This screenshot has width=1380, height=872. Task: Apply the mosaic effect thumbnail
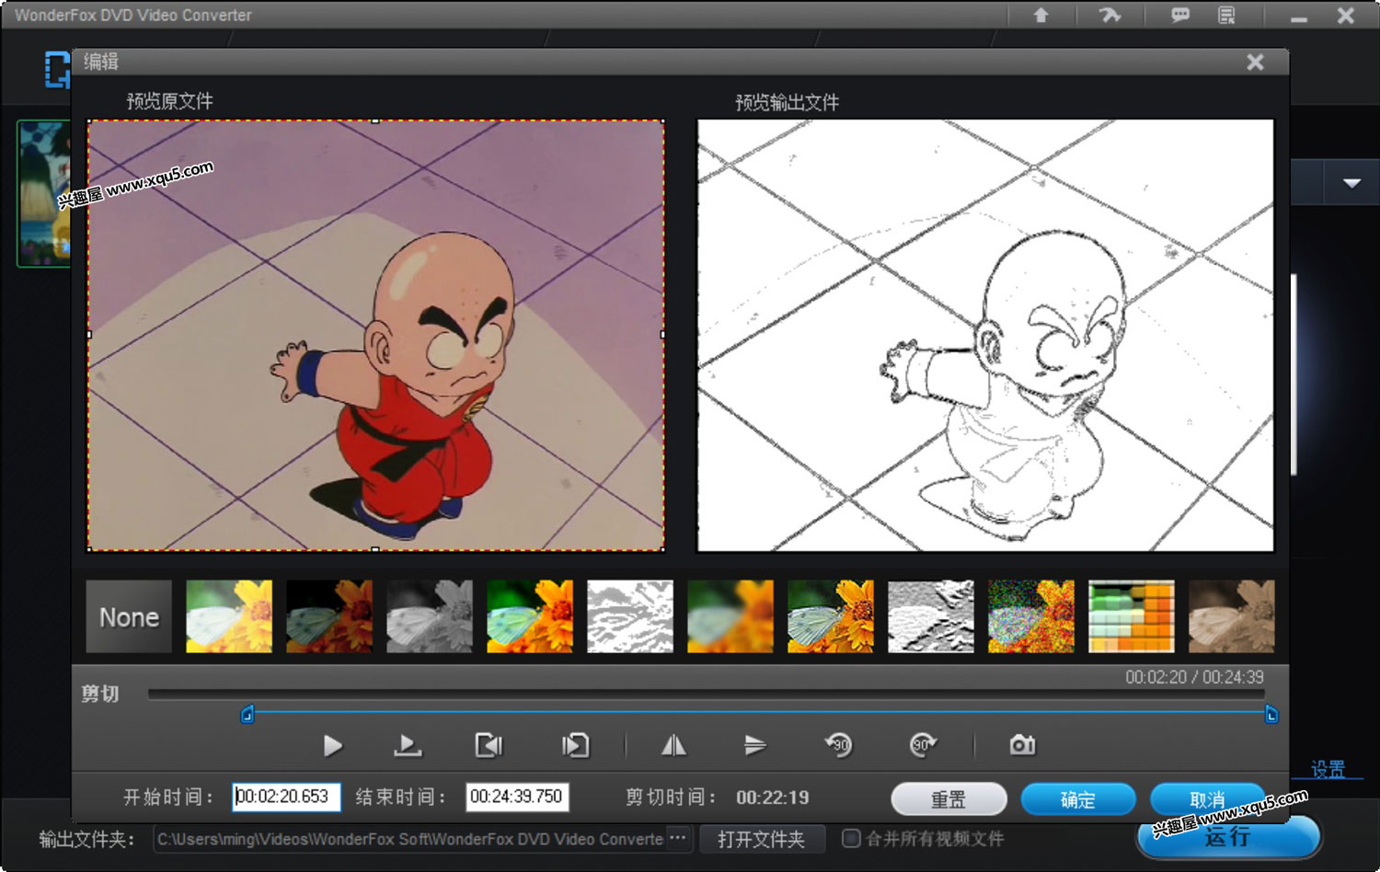[x=1132, y=616]
